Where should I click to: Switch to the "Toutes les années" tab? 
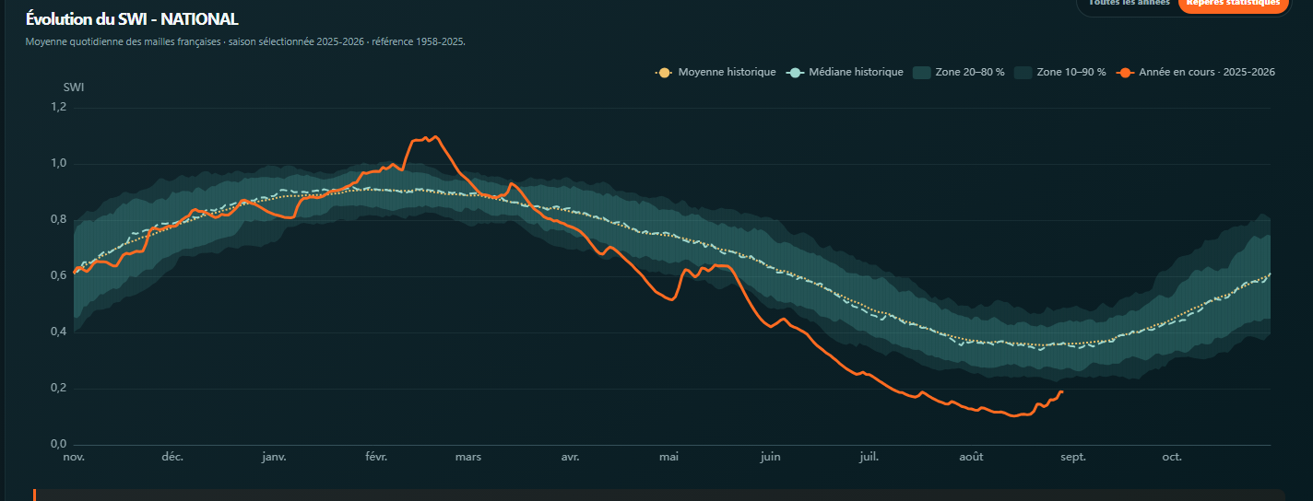[1129, 3]
